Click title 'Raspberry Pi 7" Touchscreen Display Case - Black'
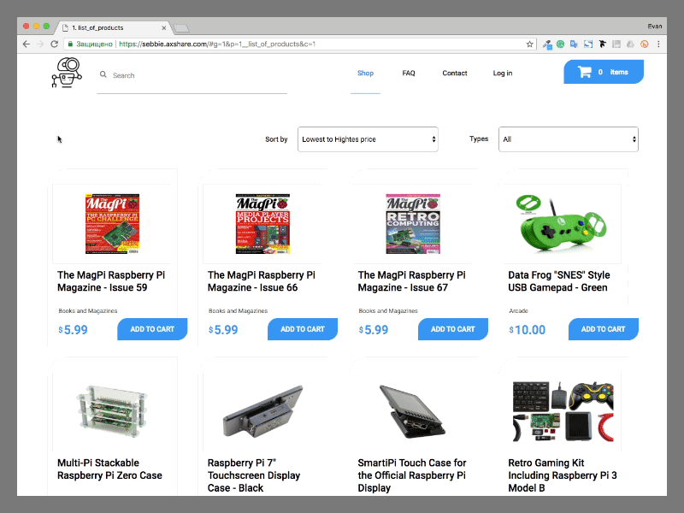 pyautogui.click(x=254, y=475)
